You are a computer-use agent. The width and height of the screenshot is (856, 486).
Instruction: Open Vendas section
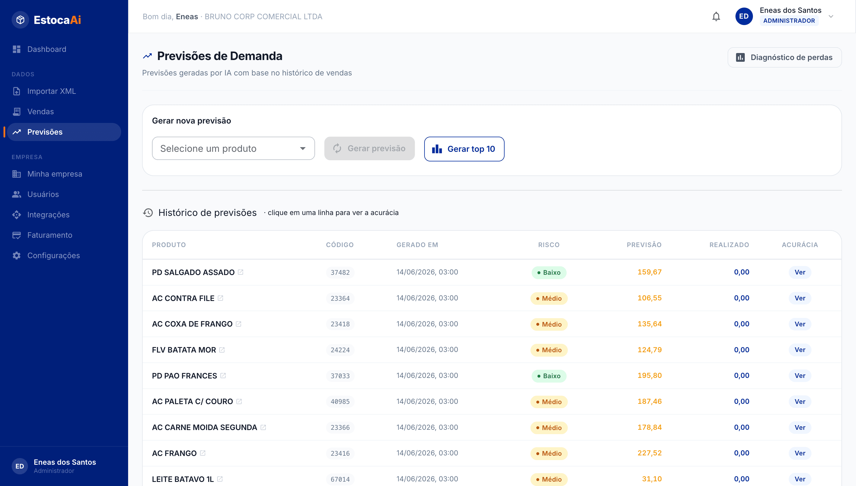(64, 112)
